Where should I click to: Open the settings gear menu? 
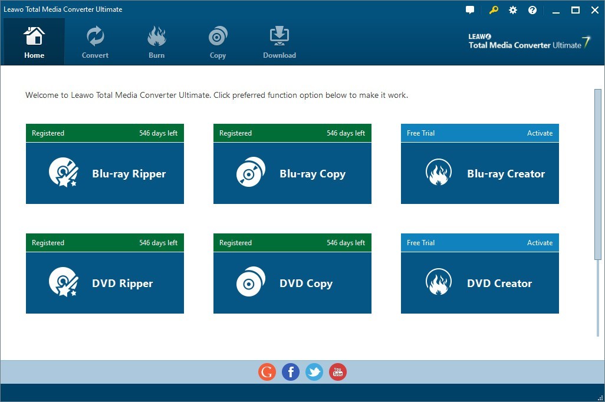(512, 9)
